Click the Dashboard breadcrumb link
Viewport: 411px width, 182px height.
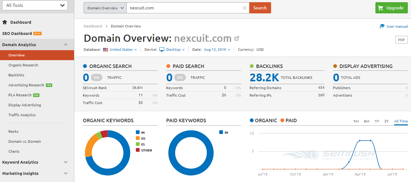point(93,26)
